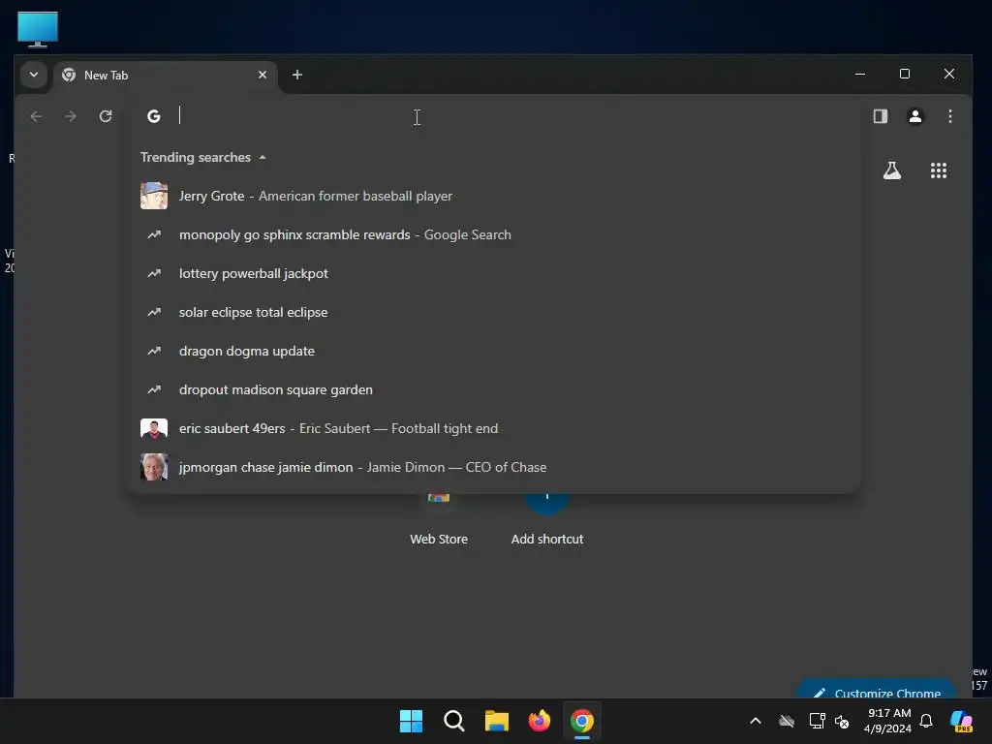The width and height of the screenshot is (992, 744).
Task: Open the Google apps grid icon
Action: click(938, 170)
